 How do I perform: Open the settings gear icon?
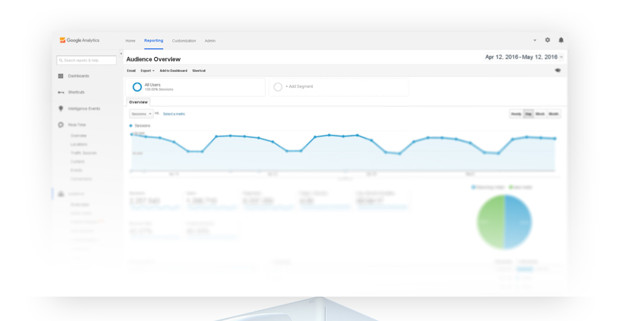(547, 40)
